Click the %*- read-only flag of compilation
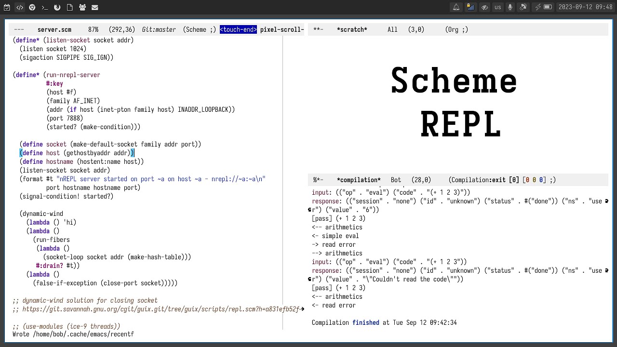 pos(318,180)
